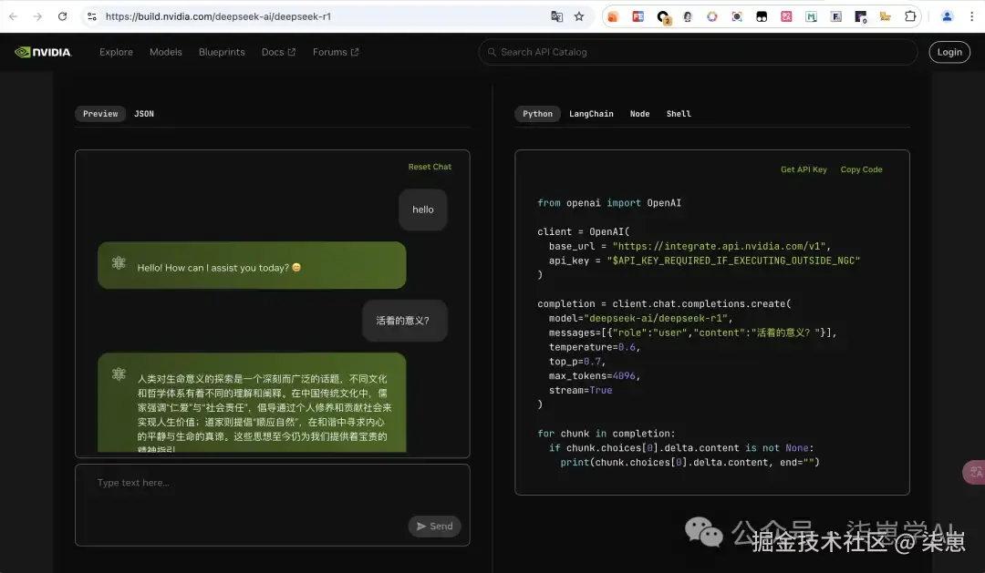Screen dimensions: 985x573
Task: Click the translate page icon
Action: pos(556,16)
